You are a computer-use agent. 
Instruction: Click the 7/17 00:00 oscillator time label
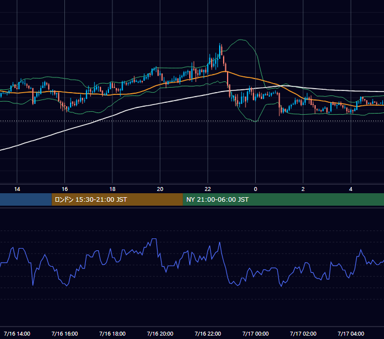[x=255, y=333]
